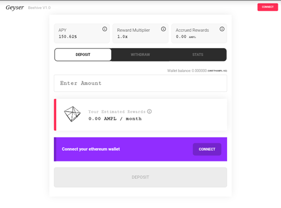Click Connect in the purple wallet banner
Image resolution: width=281 pixels, height=208 pixels.
tap(207, 149)
